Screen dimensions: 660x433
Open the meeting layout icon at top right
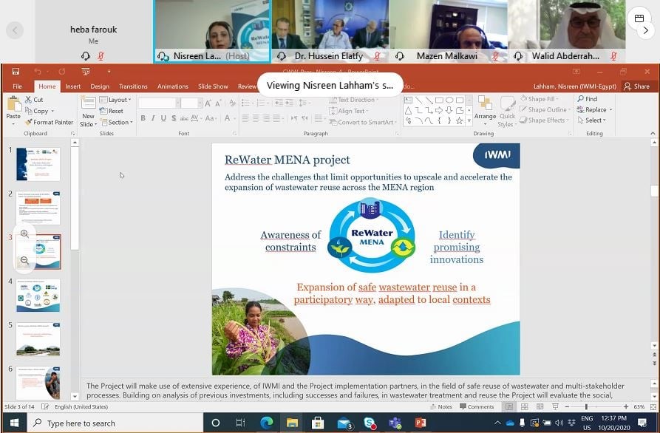[x=639, y=18]
